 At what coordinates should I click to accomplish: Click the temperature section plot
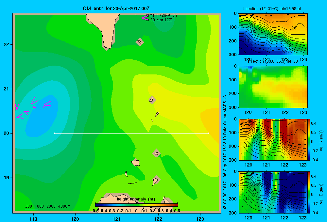pyautogui.click(x=273, y=34)
